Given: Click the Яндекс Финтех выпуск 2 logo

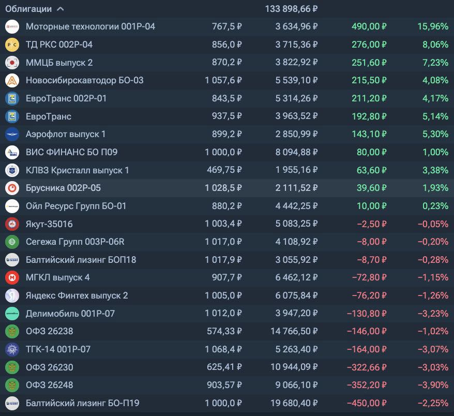Looking at the screenshot, I should coord(12,296).
